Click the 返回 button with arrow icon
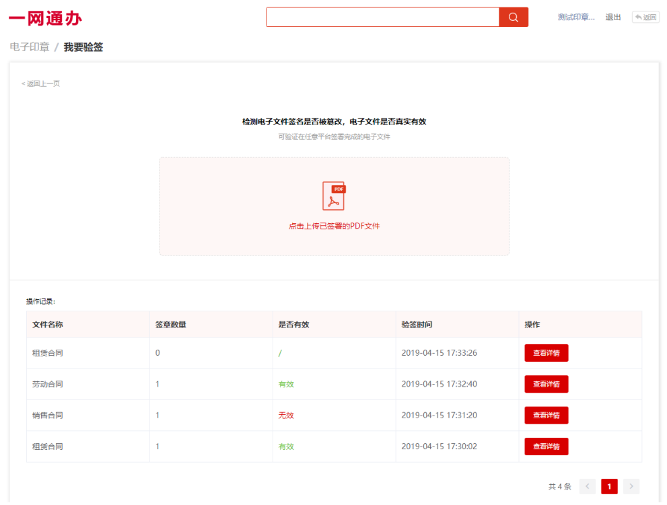Viewport: 667px width, 505px height. tap(645, 17)
